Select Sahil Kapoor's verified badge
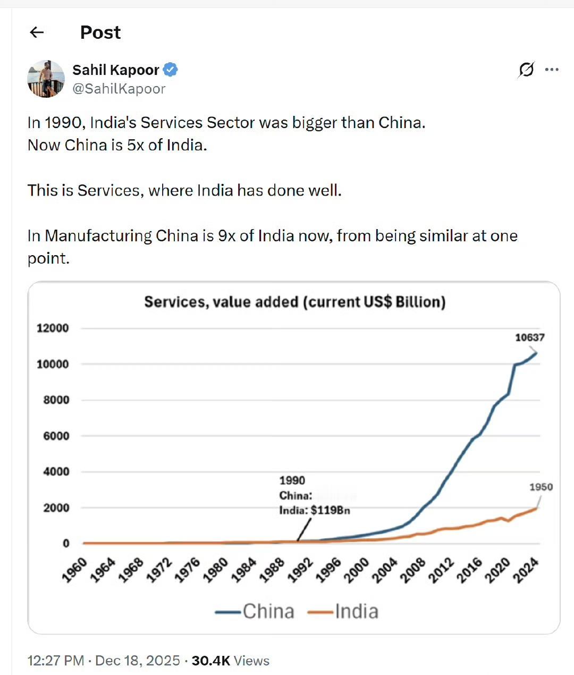The image size is (574, 675). coord(171,69)
